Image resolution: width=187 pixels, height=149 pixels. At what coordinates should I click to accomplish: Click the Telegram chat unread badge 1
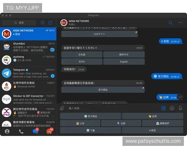click(x=53, y=76)
